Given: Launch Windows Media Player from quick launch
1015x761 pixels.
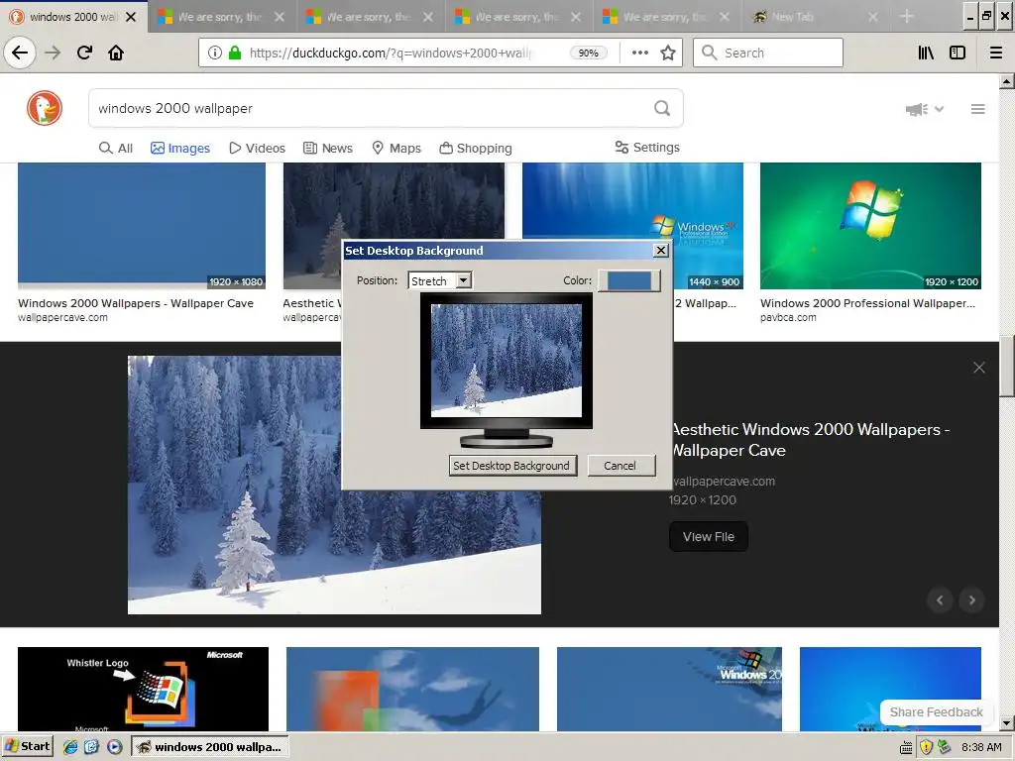Looking at the screenshot, I should tap(115, 747).
